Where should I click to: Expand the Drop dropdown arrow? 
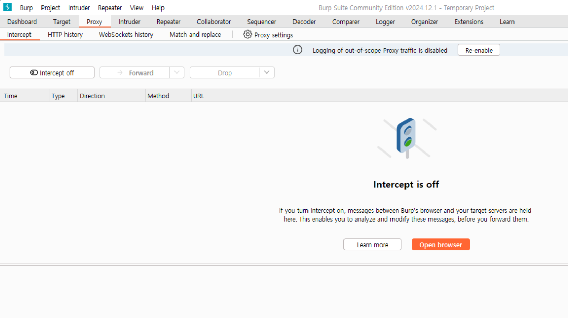[267, 72]
